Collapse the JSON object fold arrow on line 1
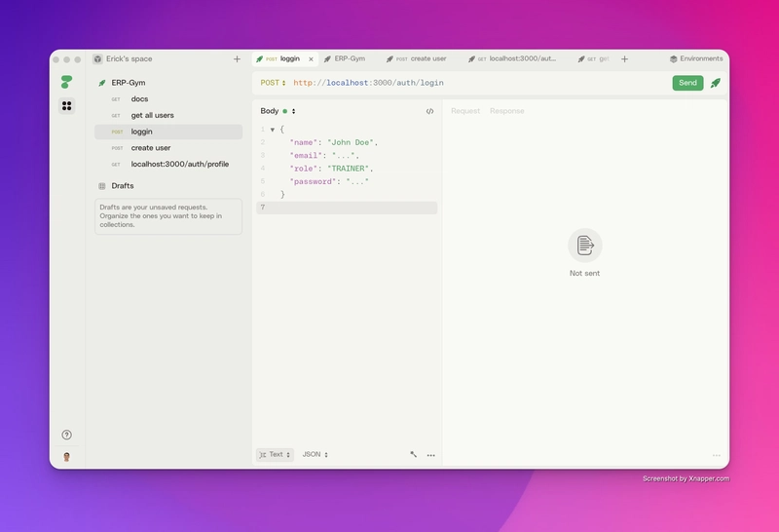 273,130
